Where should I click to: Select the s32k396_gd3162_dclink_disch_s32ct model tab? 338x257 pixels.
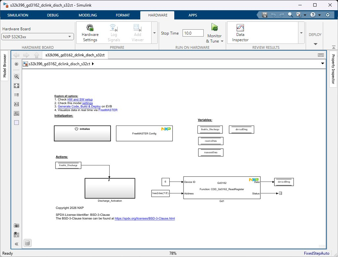(x=75, y=55)
